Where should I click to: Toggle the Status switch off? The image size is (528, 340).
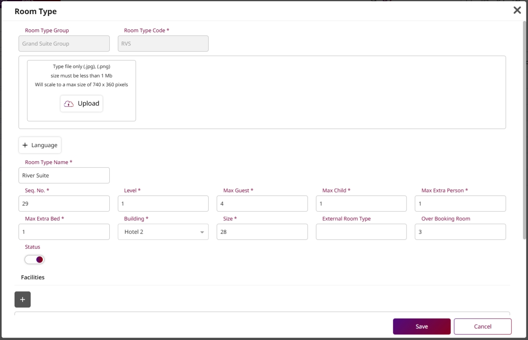pyautogui.click(x=35, y=260)
